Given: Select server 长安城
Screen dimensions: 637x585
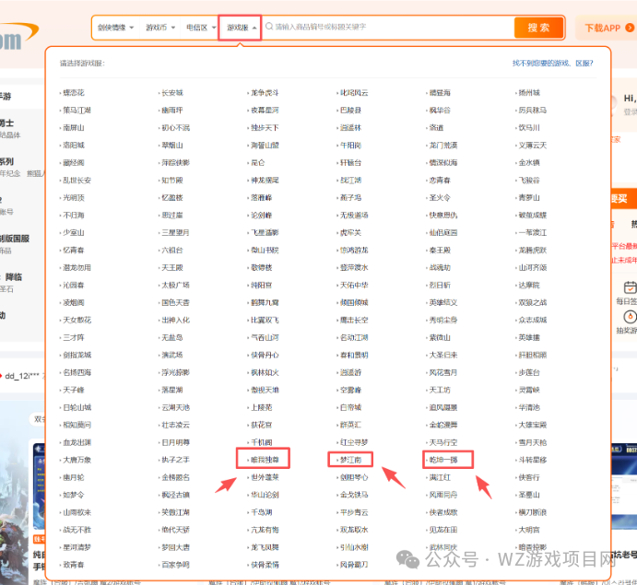Looking at the screenshot, I should tap(172, 93).
